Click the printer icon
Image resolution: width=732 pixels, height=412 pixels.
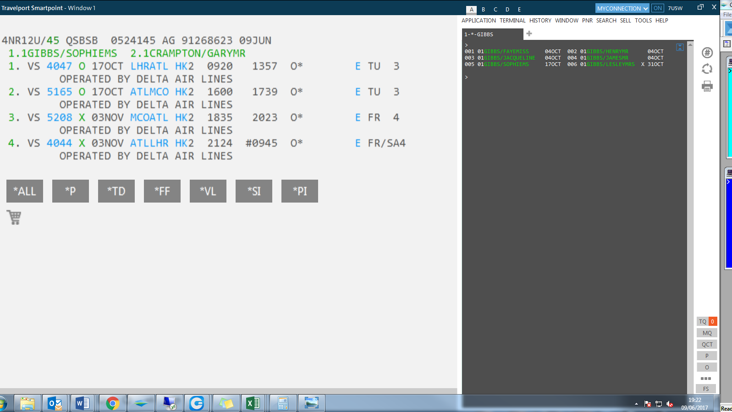tap(707, 86)
